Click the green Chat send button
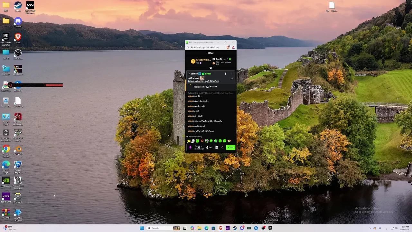 pyautogui.click(x=230, y=148)
